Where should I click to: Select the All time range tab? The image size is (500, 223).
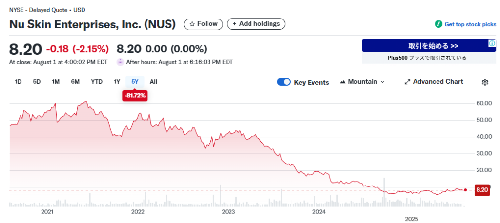point(153,82)
